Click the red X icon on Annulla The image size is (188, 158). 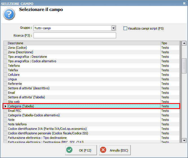pyautogui.click(x=103, y=150)
